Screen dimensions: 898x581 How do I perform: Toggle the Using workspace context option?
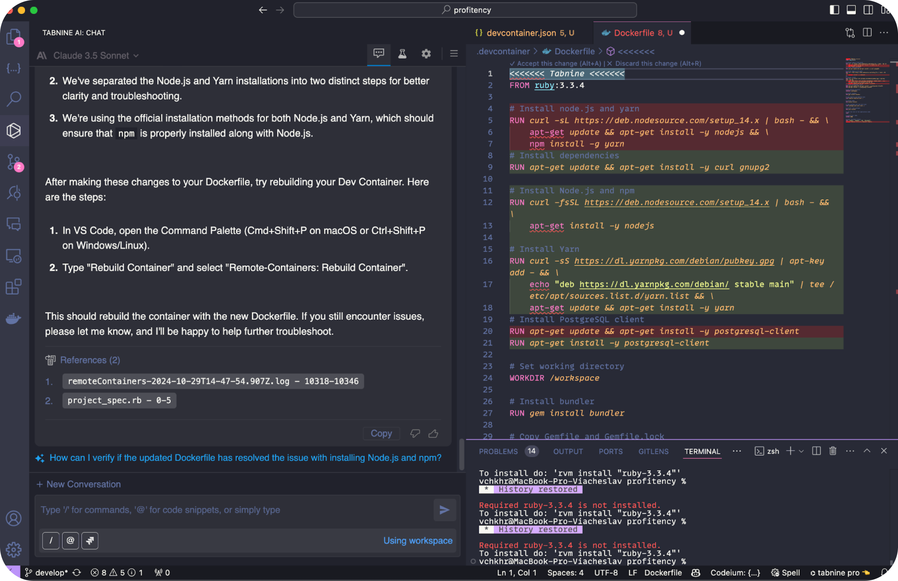pyautogui.click(x=417, y=541)
